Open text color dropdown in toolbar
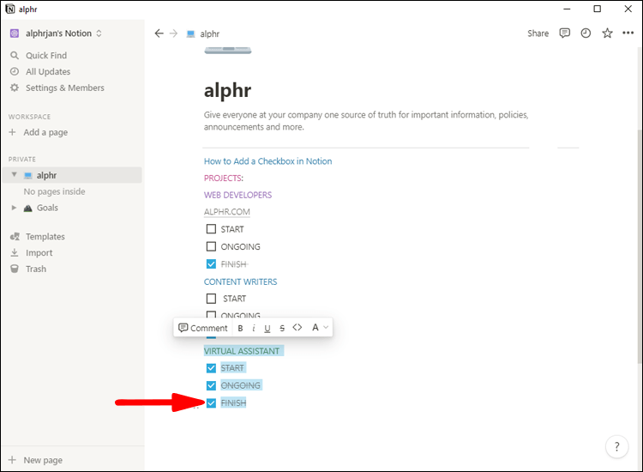The width and height of the screenshot is (643, 472). 319,328
